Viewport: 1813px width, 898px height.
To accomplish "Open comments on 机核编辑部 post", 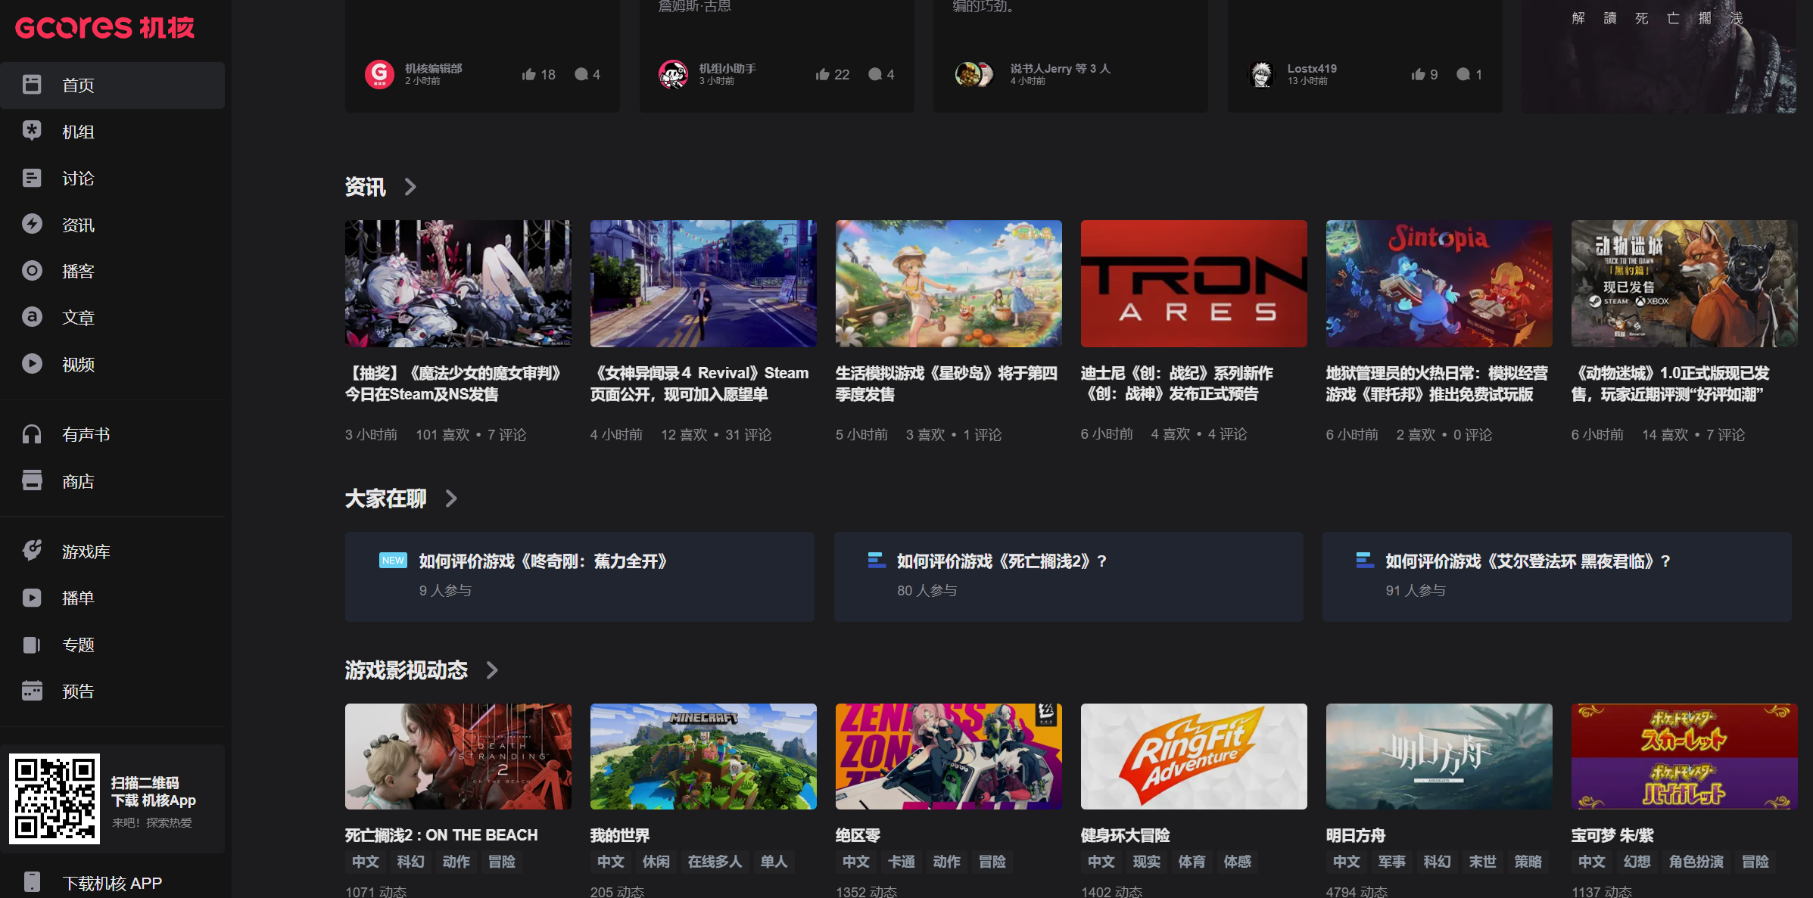I will [x=581, y=74].
